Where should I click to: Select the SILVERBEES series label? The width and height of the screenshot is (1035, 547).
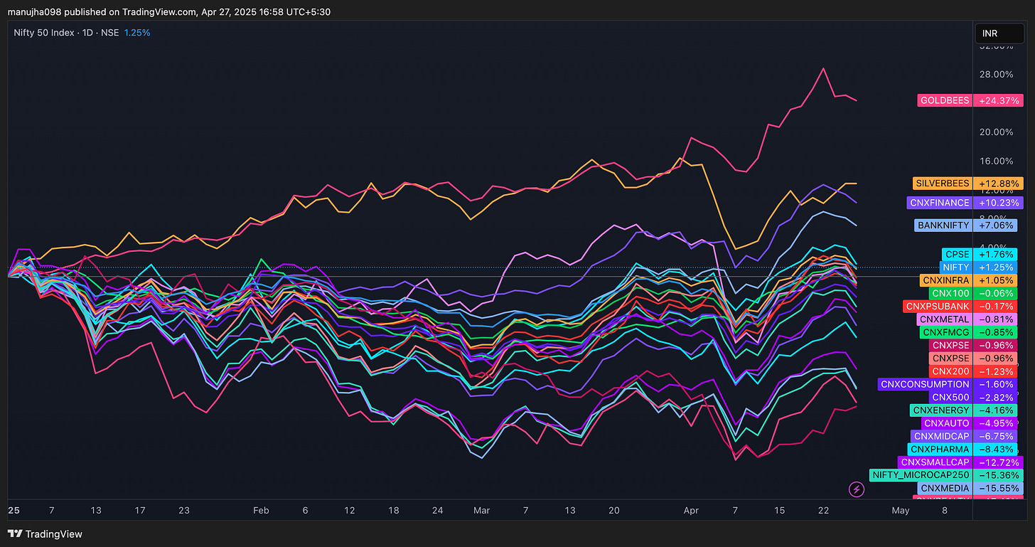[943, 184]
